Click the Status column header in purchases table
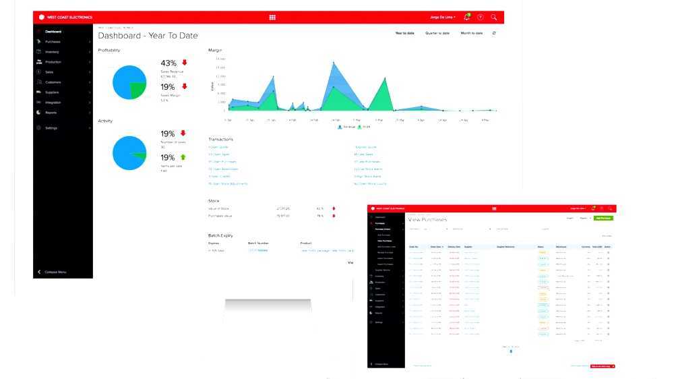The image size is (674, 379). 541,247
